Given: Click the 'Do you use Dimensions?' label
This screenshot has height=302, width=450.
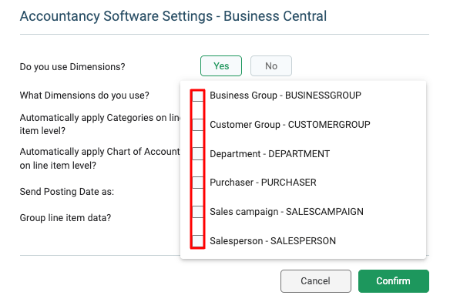Looking at the screenshot, I should pos(72,67).
